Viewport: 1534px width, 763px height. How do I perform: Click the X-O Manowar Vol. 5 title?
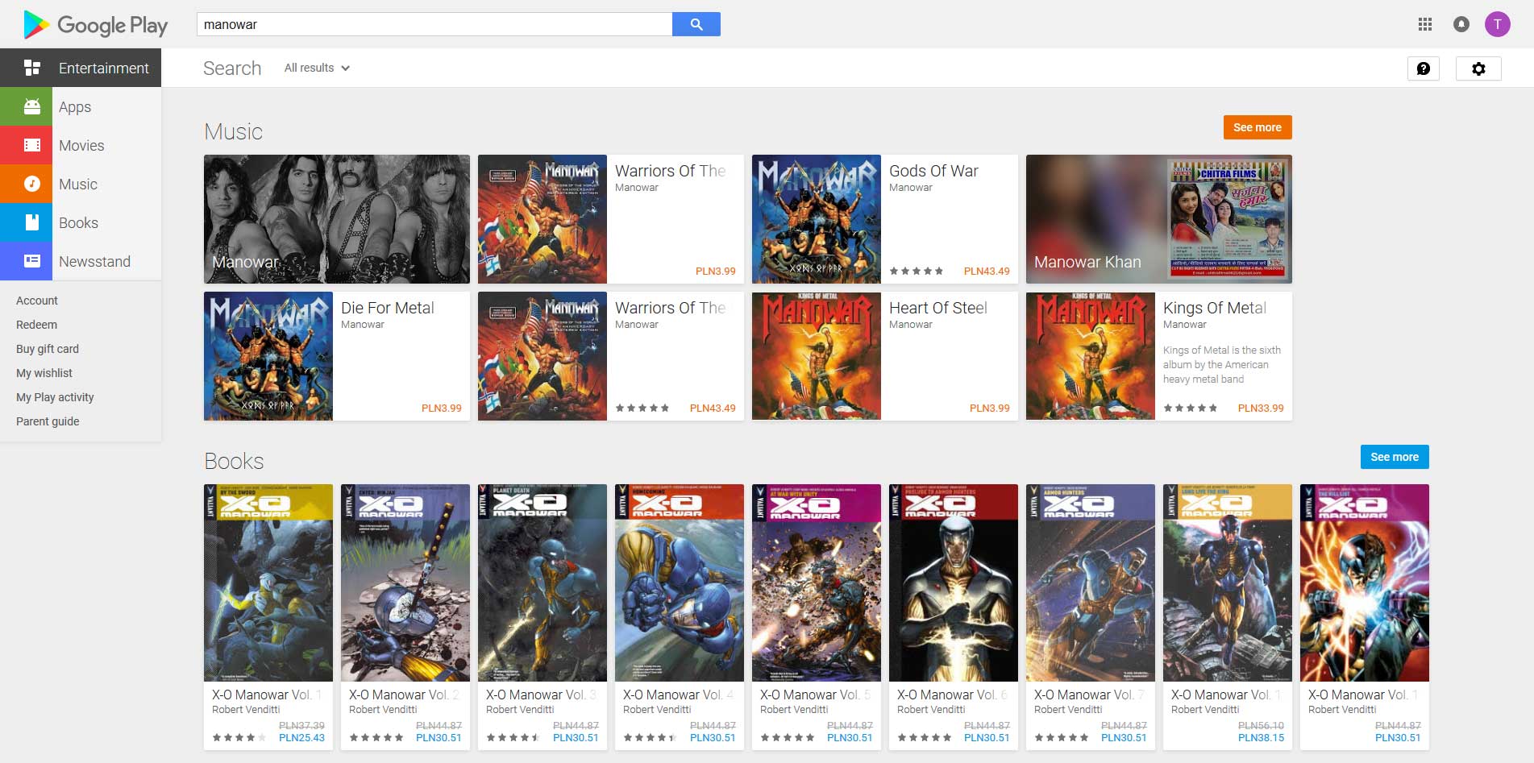click(x=815, y=695)
